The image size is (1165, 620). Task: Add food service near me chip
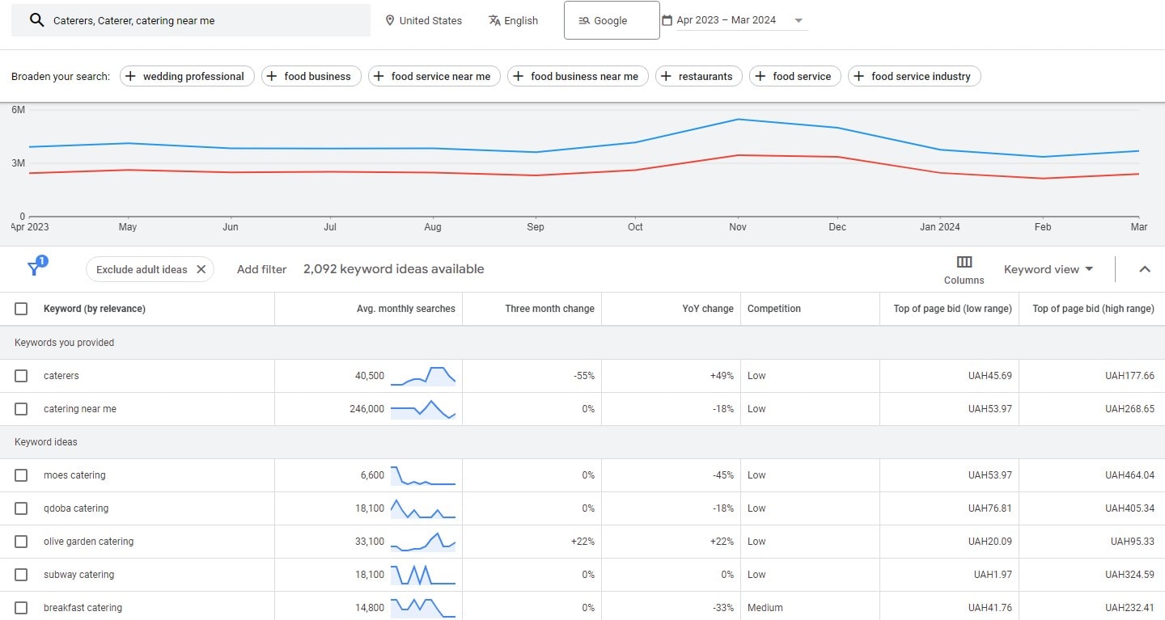pos(434,76)
